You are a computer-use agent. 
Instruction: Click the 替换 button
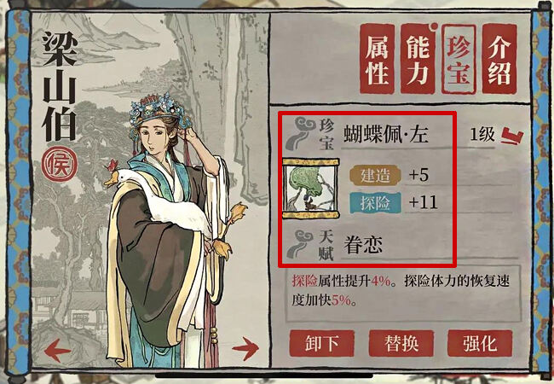tap(401, 343)
